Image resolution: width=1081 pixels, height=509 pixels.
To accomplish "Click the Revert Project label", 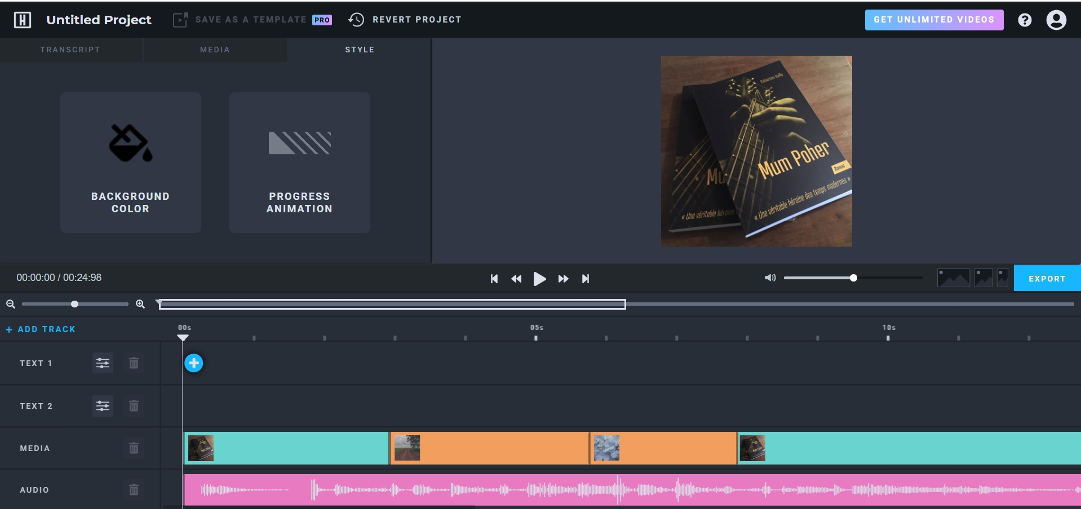I will (x=417, y=20).
